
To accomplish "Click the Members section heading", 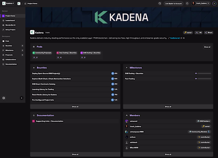I will [135, 115].
